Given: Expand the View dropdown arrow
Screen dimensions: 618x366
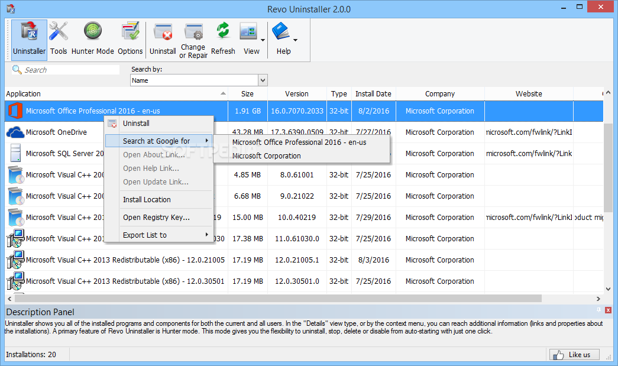Looking at the screenshot, I should [x=263, y=40].
